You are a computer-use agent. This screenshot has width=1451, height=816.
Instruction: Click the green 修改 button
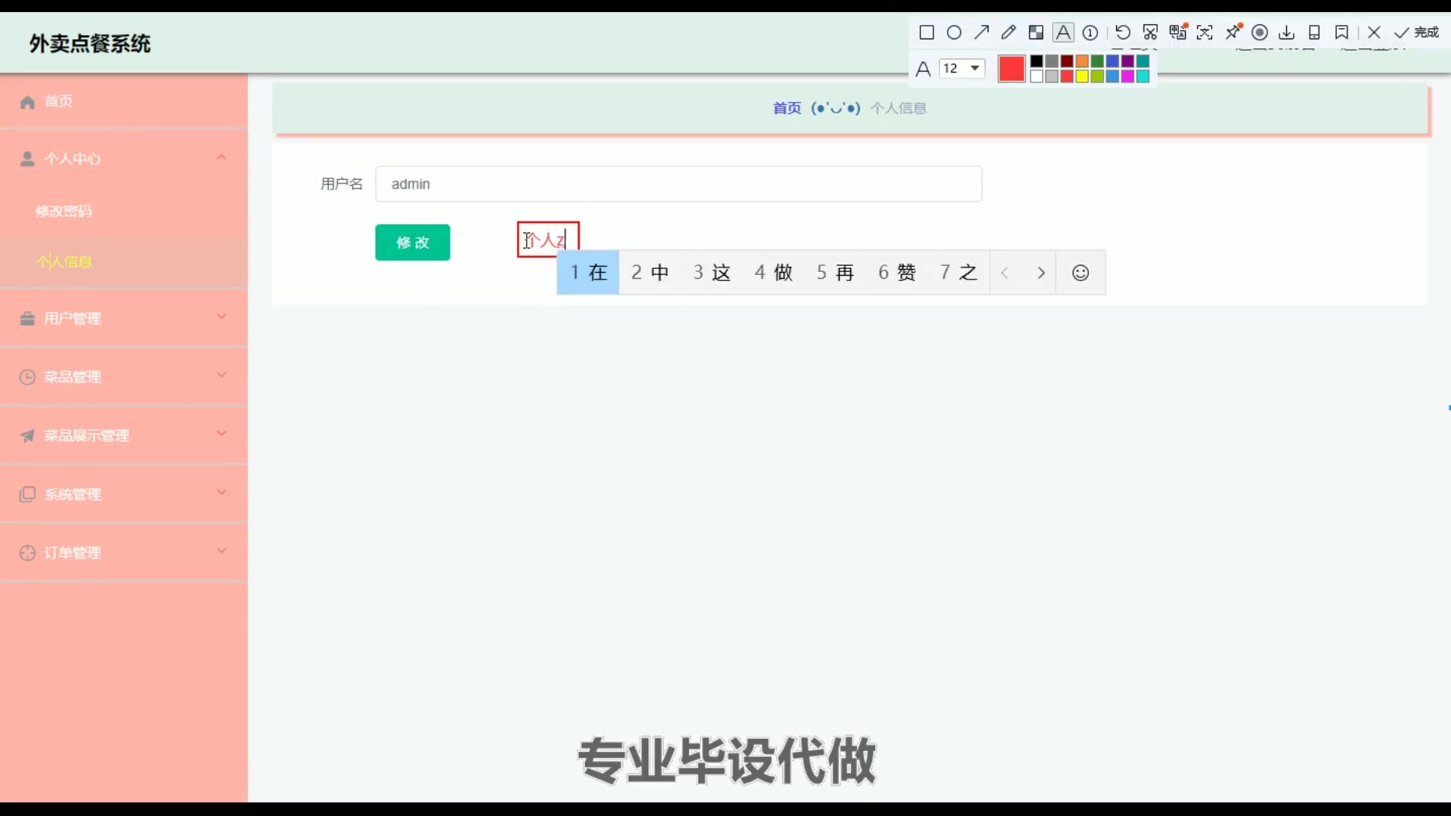pyautogui.click(x=413, y=243)
